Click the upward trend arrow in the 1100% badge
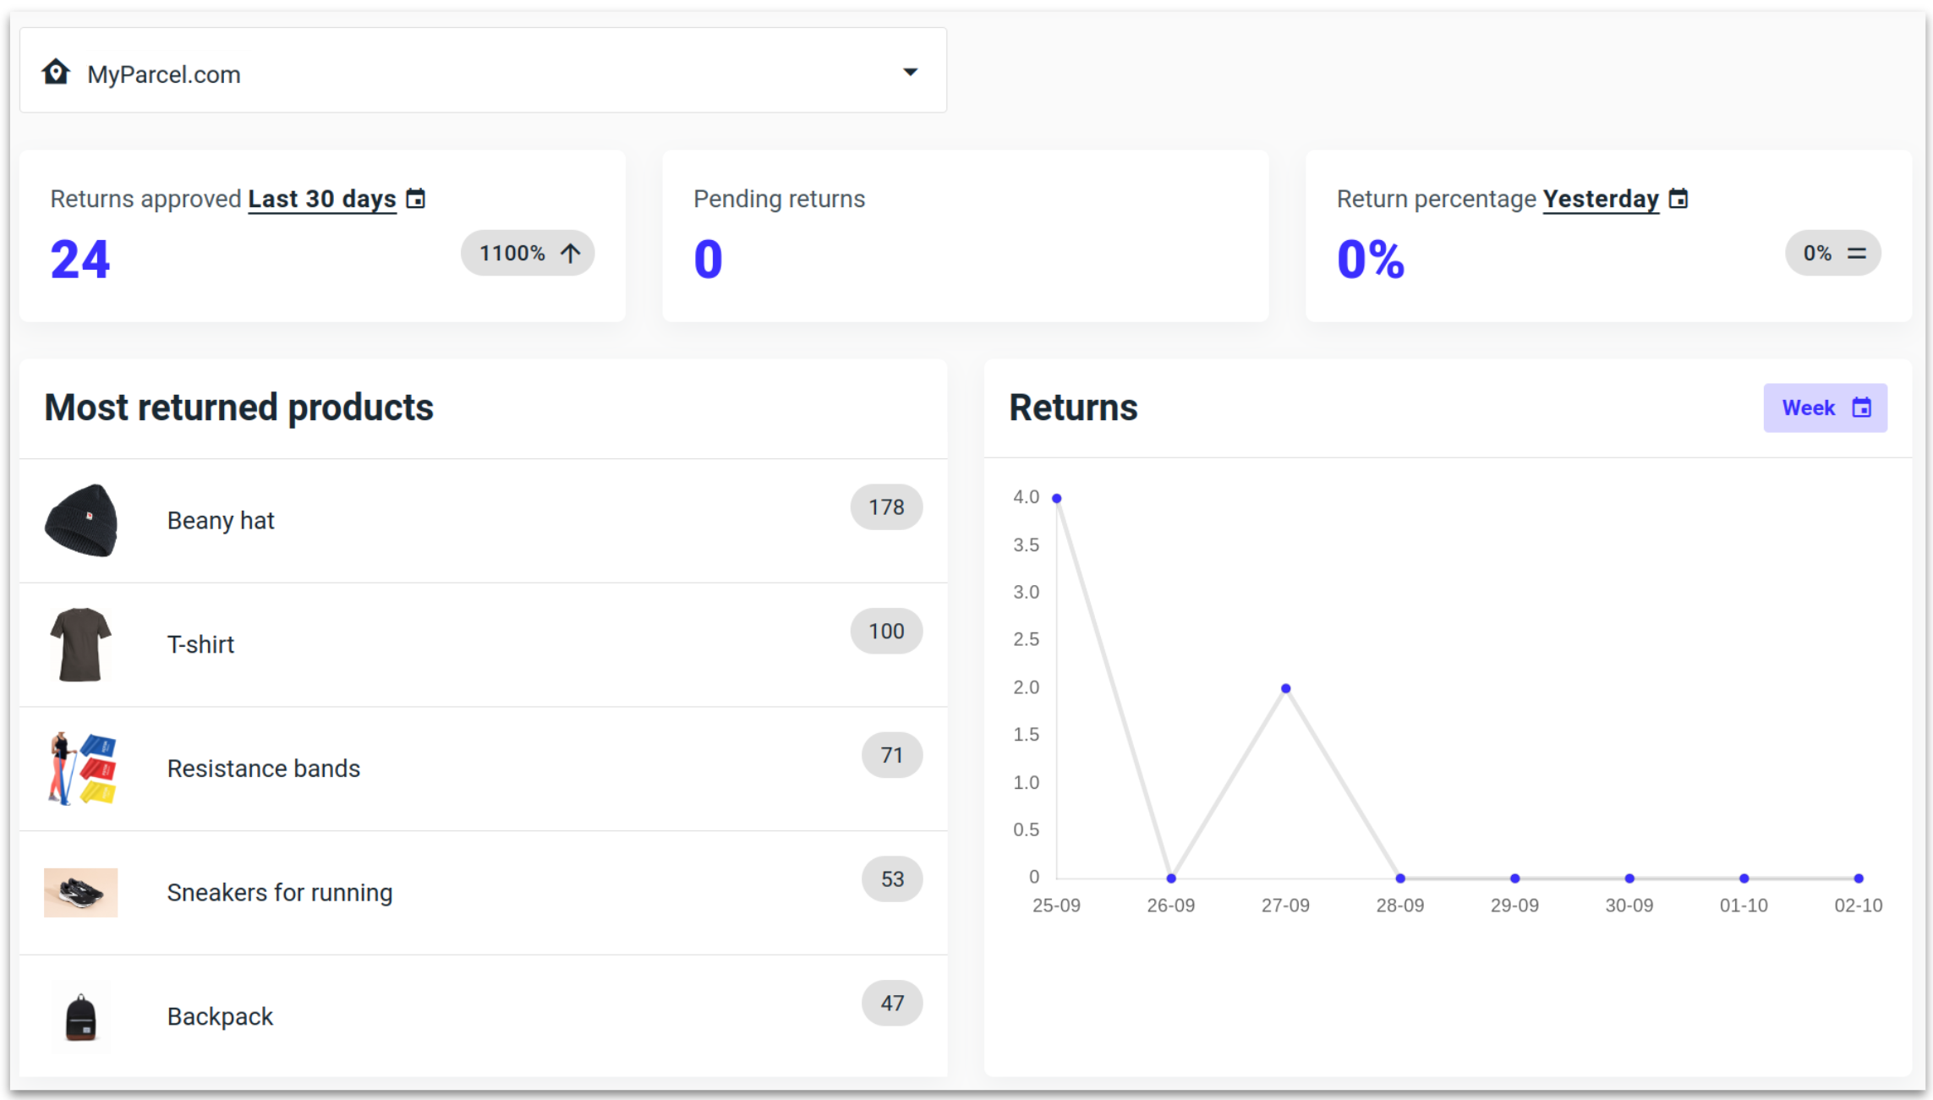Image resolution: width=1933 pixels, height=1100 pixels. pos(570,252)
